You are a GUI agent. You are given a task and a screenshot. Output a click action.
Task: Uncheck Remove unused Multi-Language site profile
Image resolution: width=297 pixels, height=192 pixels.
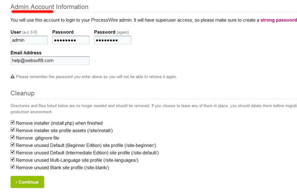tap(13, 160)
